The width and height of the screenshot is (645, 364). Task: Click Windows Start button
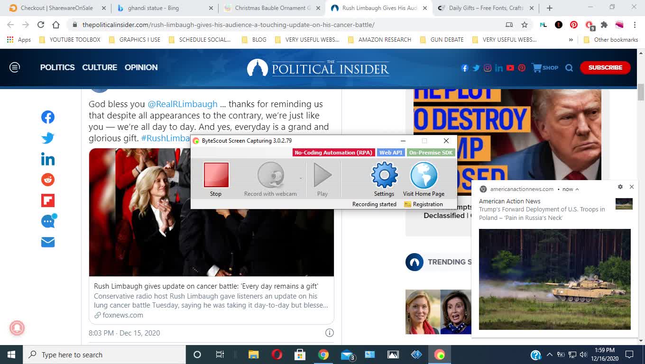(x=11, y=355)
